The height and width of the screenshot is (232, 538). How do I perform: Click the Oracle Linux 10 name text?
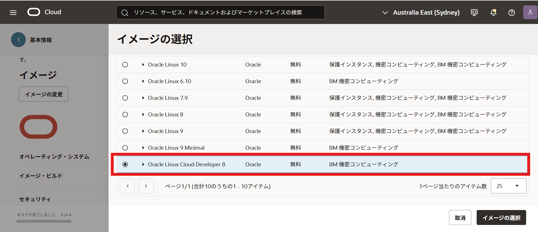point(167,65)
